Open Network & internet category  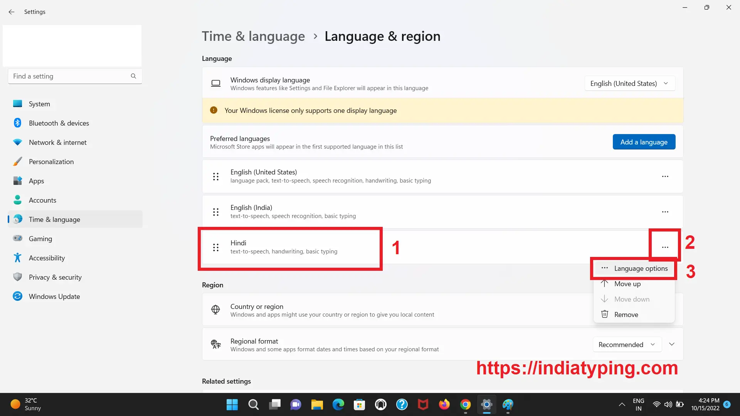click(75, 143)
